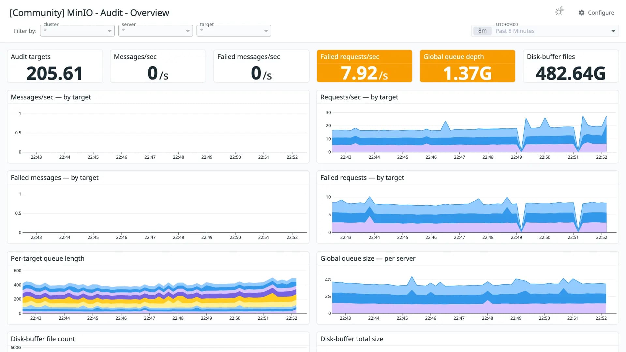Click the Failed messages — by target title
This screenshot has width=626, height=352.
pyautogui.click(x=54, y=178)
